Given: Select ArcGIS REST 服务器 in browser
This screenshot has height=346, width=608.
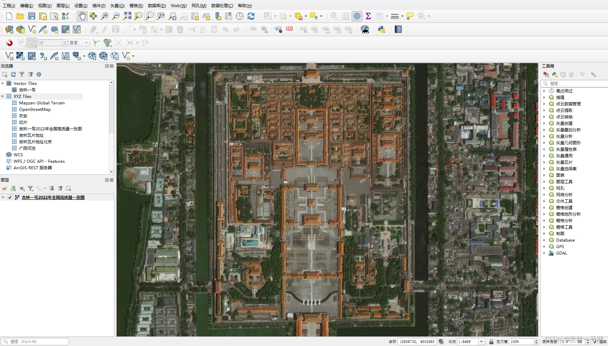Looking at the screenshot, I should coord(33,168).
